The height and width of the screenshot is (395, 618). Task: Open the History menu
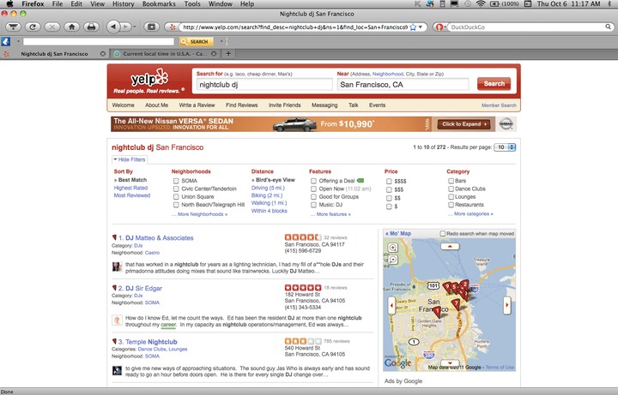(123, 4)
